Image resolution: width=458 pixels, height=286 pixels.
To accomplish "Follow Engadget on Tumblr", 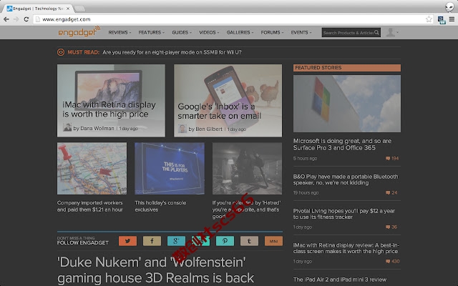I will coord(249,241).
